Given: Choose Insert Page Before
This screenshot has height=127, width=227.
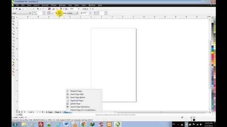Looking at the screenshot, I should [84, 97].
